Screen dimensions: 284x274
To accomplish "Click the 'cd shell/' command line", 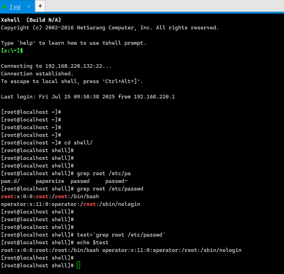I will (x=47, y=143).
